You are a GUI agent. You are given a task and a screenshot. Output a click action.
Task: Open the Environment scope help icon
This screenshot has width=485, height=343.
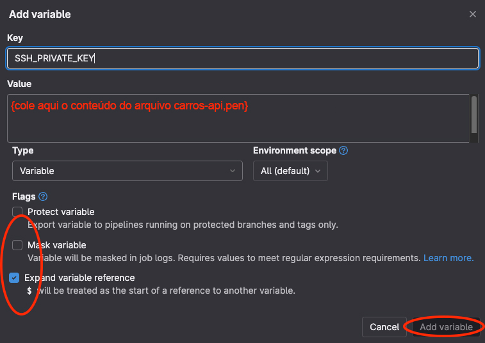tap(343, 151)
